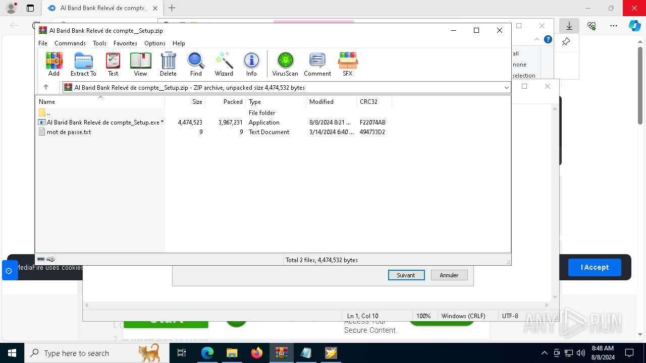Go up one folder level arrow
Screen dimensions: 646x363
tap(46, 87)
